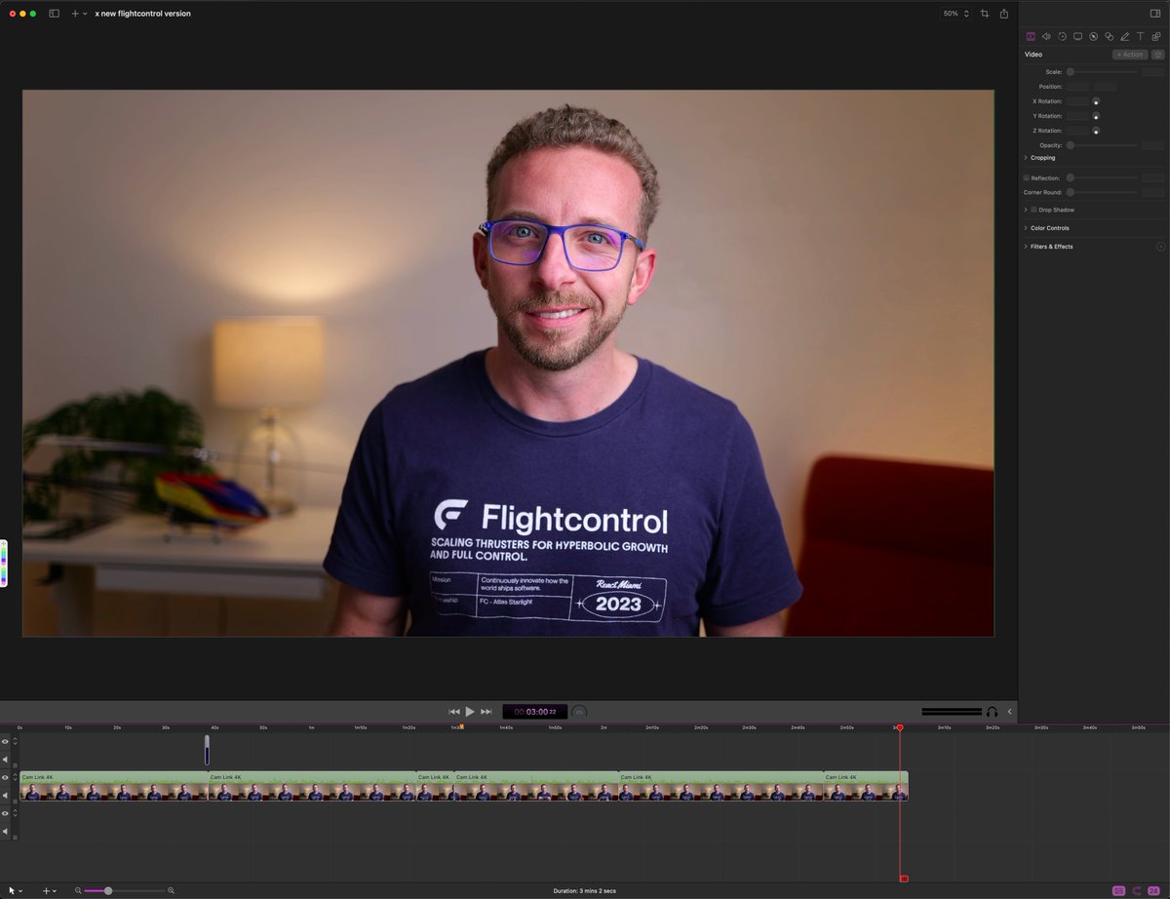The height and width of the screenshot is (899, 1170).
Task: Enable the Drop Shadow checkbox
Action: [x=1033, y=210]
